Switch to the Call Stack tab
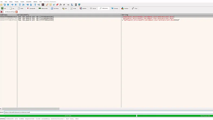The height and width of the screenshot is (120, 213). 55,8
